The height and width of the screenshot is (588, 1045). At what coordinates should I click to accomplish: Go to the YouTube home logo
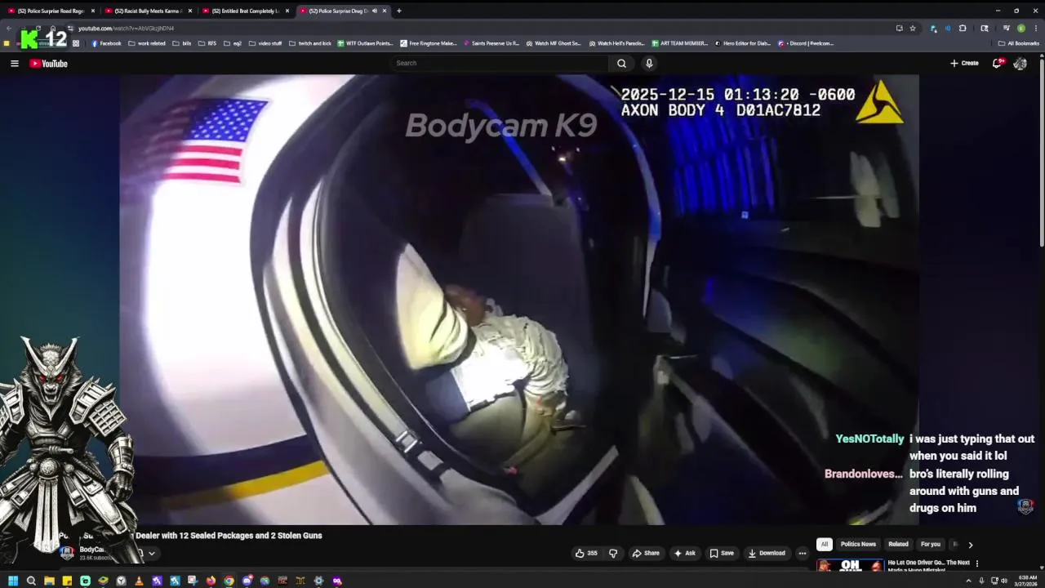coord(49,63)
